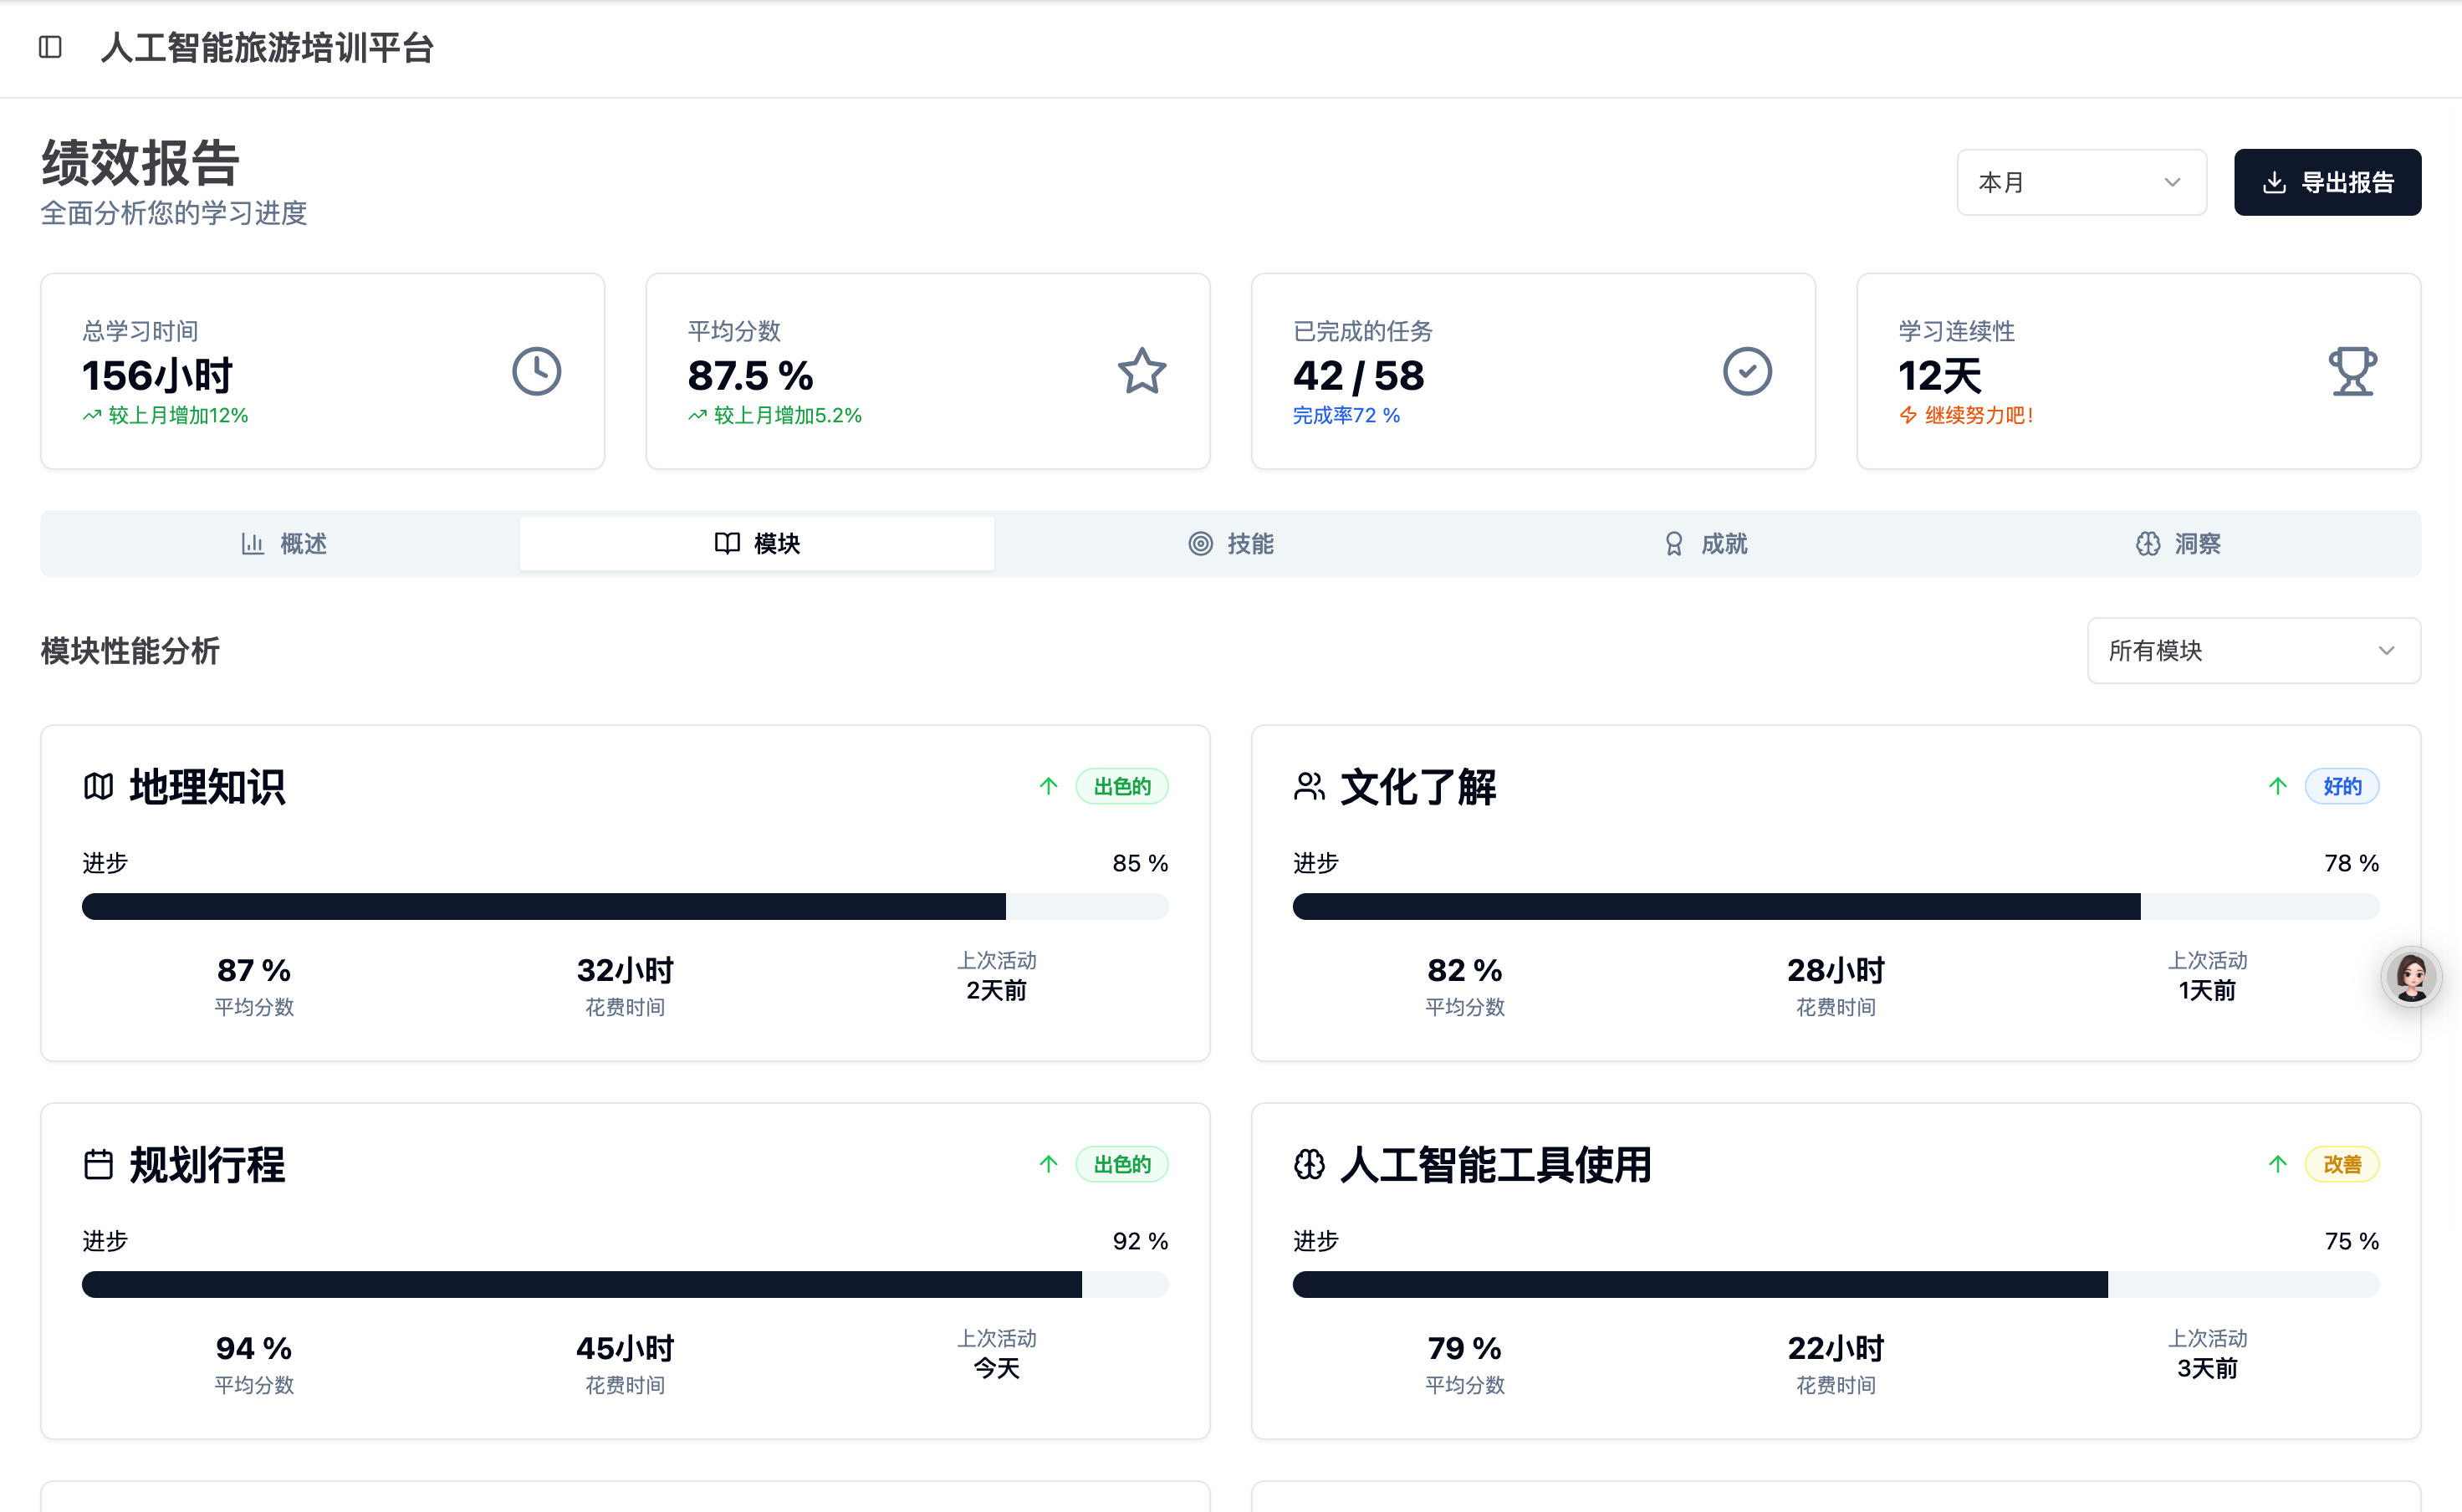Open the 本月 time period dropdown
The image size is (2462, 1512).
pyautogui.click(x=2080, y=182)
